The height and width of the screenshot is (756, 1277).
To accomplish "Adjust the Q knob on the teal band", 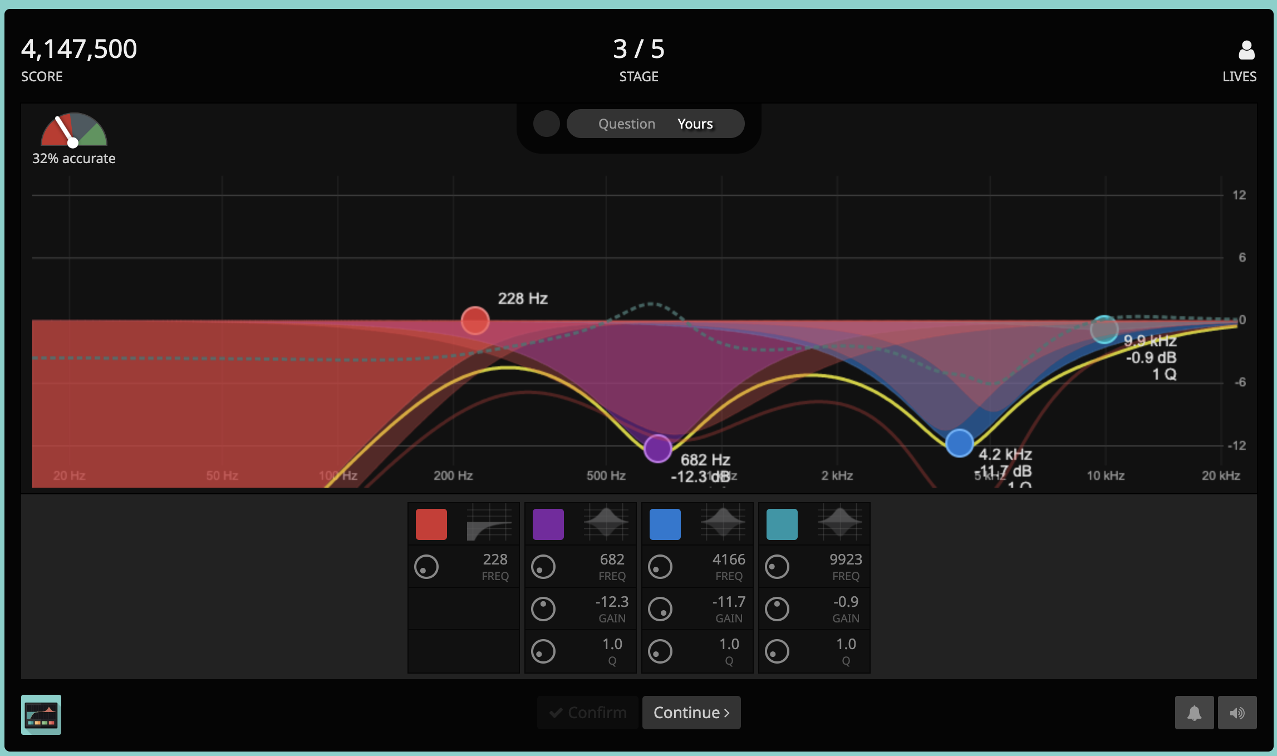I will tap(778, 651).
